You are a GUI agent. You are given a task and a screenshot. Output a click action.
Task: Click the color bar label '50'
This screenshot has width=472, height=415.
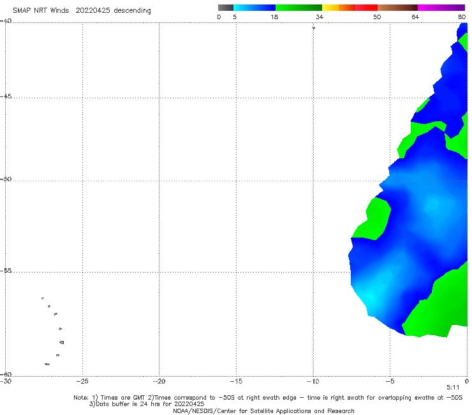[377, 17]
